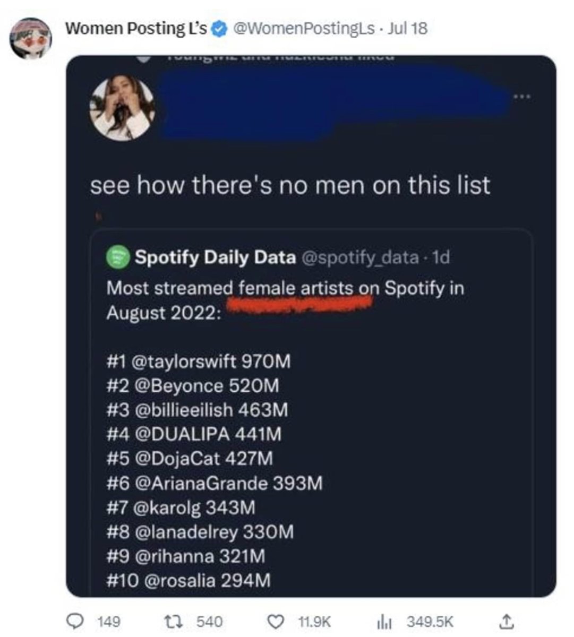Click the @rihanna mention
Screen dimensions: 574x637
[175, 556]
